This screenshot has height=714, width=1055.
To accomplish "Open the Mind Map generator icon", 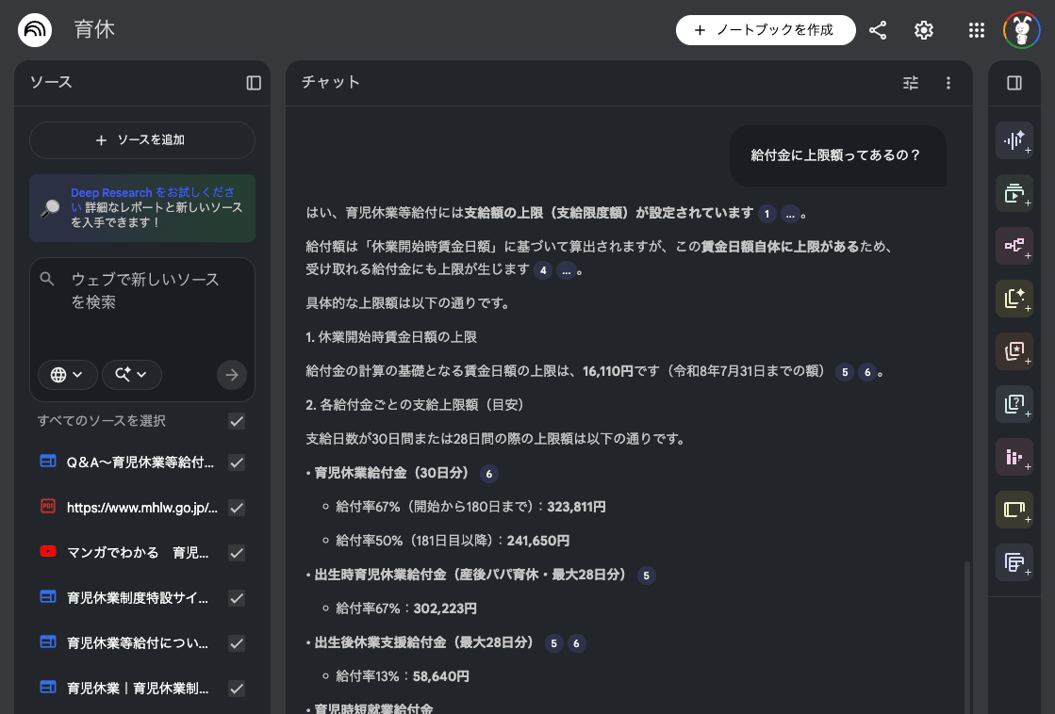I will 1014,246.
